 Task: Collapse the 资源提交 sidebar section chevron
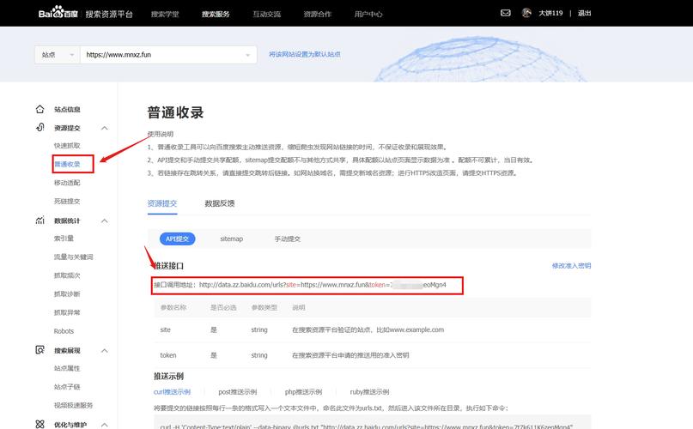tap(105, 128)
